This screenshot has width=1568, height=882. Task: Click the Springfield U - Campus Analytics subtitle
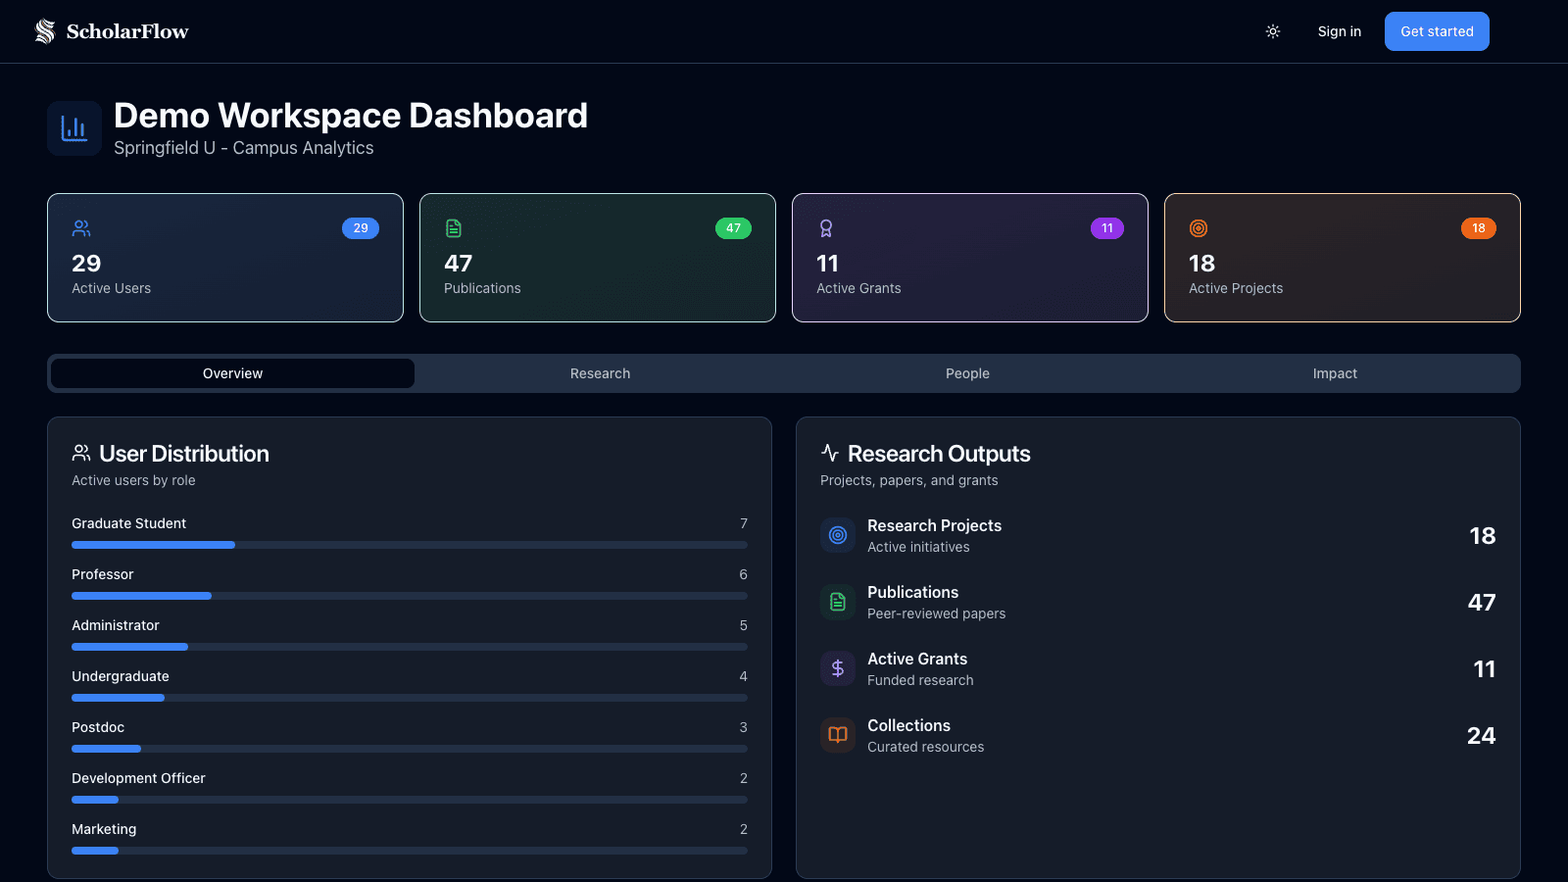tap(244, 148)
